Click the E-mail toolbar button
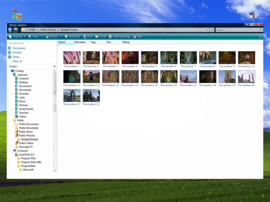Image resolution: width=270 pixels, height=202 pixels. click(100, 36)
